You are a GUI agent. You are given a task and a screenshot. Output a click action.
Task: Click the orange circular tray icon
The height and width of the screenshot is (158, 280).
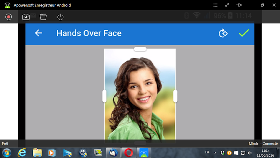[229, 153]
